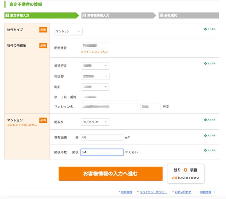Select step 1 査定情報入力 tab
226x199 pixels.
(x=42, y=15)
